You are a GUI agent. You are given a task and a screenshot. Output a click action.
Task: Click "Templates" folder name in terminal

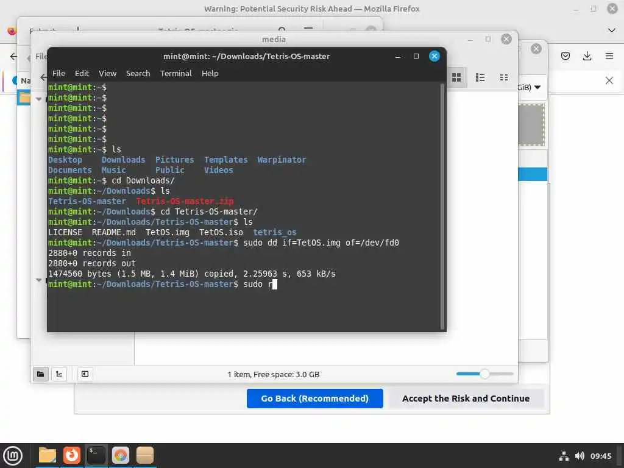(226, 160)
